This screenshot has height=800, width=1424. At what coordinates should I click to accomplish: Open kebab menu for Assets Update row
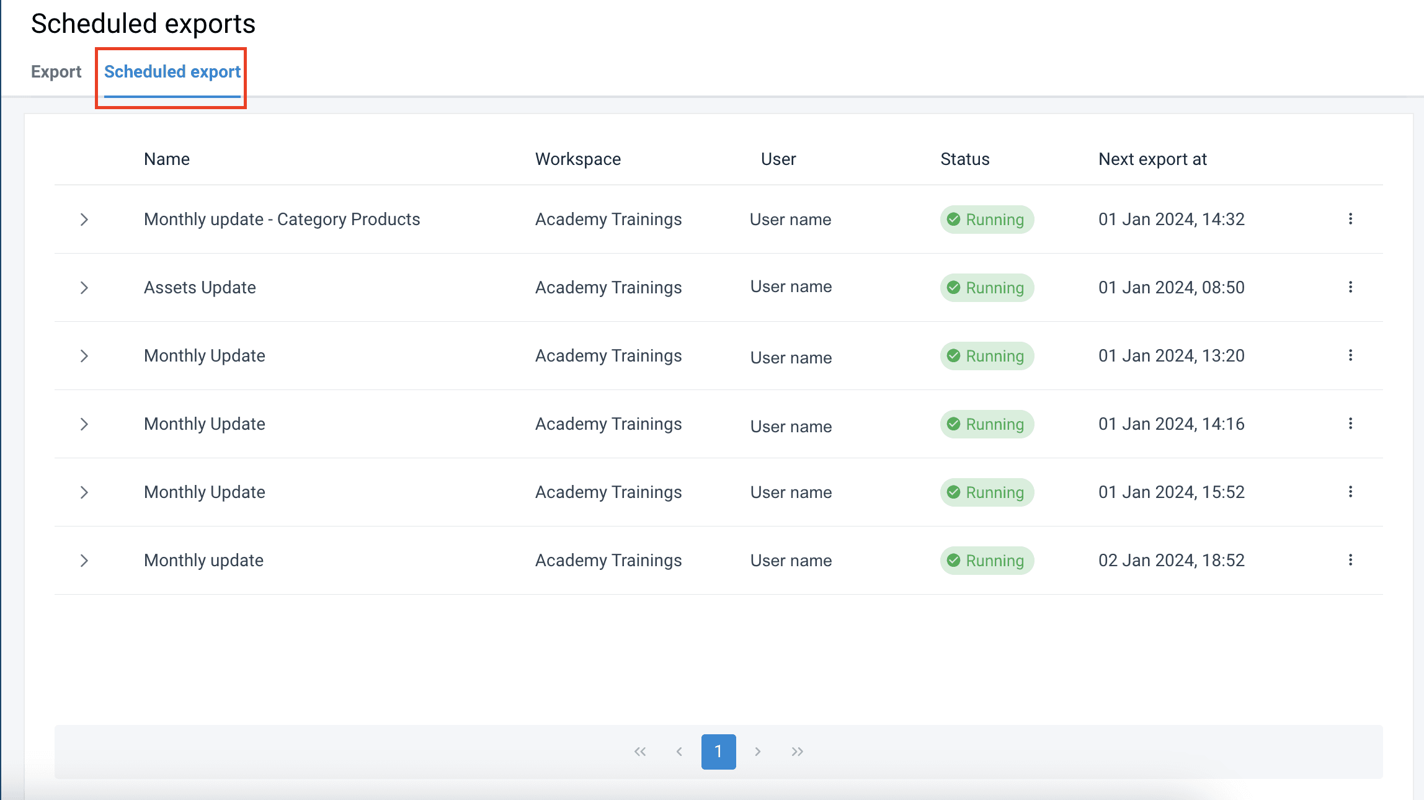click(1350, 287)
